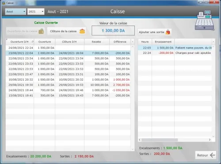Click the Encaissement column header

[163, 42]
